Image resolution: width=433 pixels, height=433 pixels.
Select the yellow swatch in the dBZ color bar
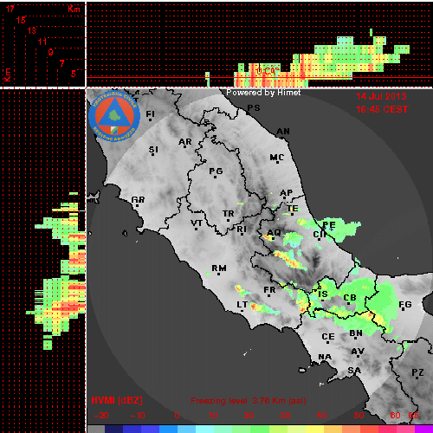314,429
